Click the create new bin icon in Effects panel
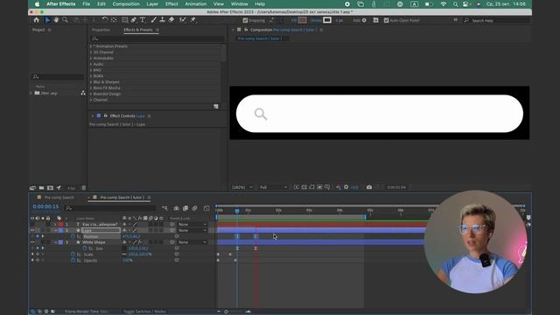Image resolution: width=560 pixels, height=315 pixels. (x=216, y=107)
